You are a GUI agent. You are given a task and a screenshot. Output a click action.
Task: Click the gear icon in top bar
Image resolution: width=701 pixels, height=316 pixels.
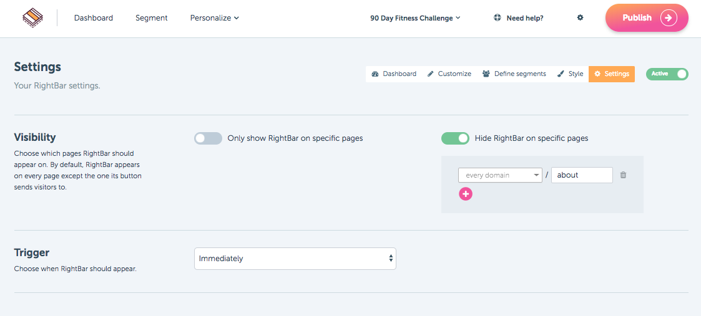pyautogui.click(x=581, y=18)
